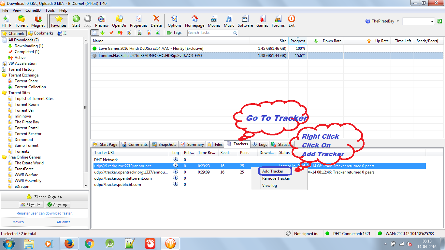Delete the selected task

pos(156,21)
